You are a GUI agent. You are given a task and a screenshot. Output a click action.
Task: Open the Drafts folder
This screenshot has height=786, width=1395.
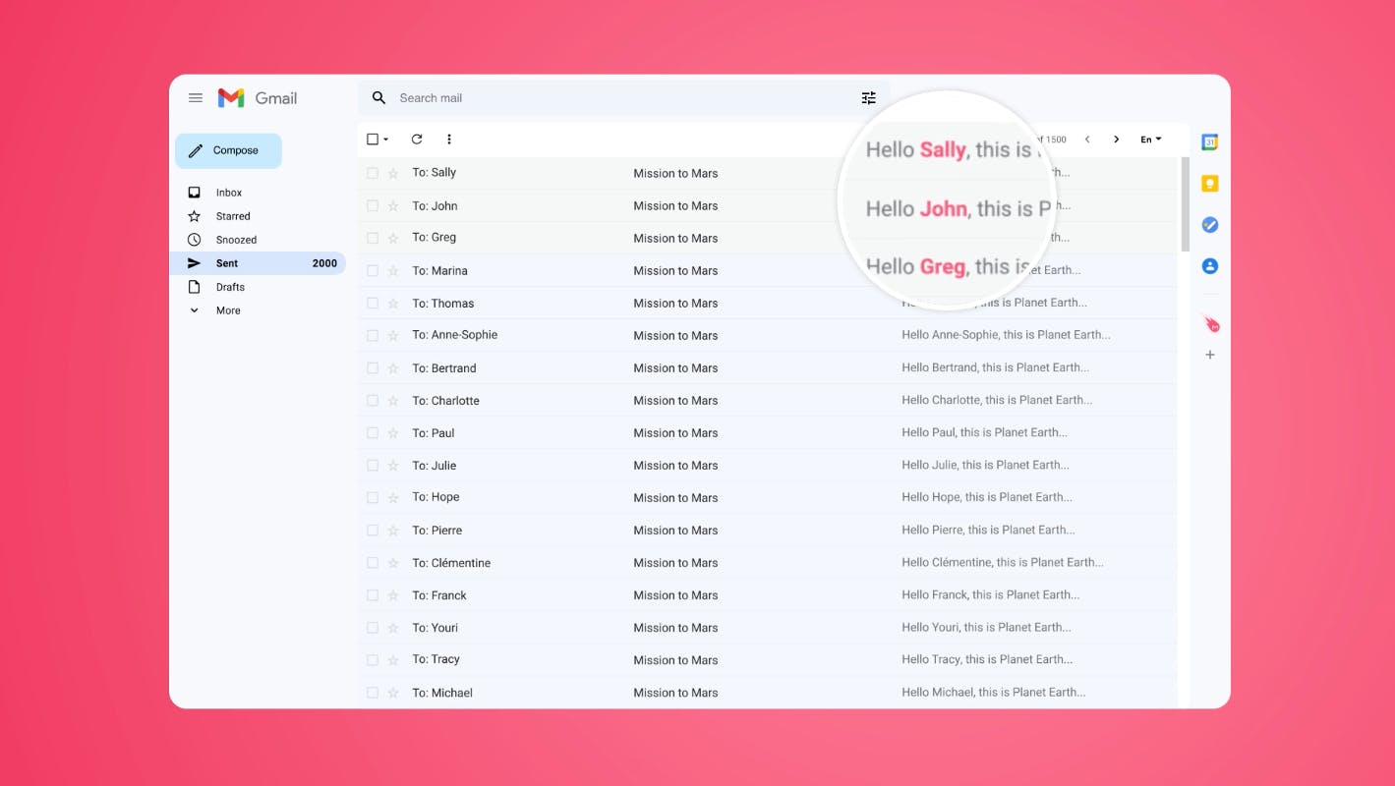(230, 287)
